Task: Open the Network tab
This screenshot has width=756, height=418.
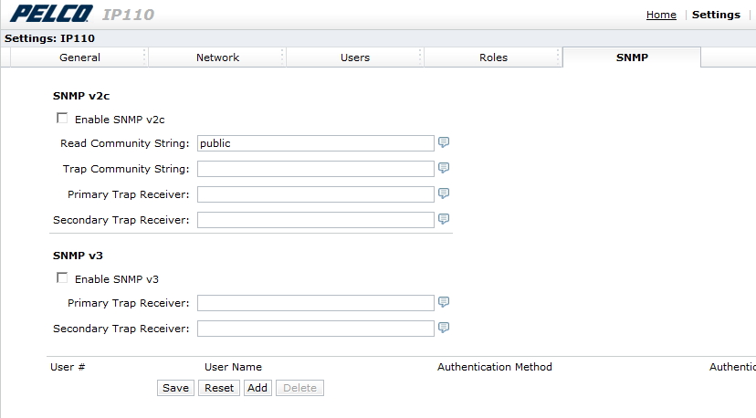Action: click(x=217, y=57)
